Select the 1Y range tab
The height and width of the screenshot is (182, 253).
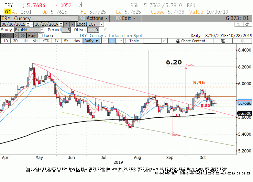(x=56, y=41)
